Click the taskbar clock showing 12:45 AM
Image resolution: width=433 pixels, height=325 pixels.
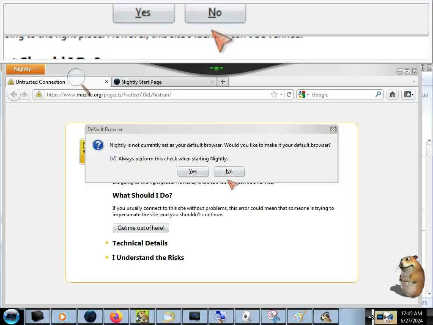coord(411,317)
